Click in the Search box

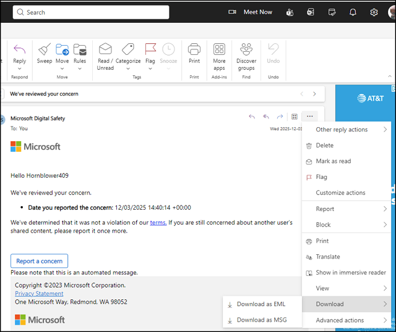(91, 12)
